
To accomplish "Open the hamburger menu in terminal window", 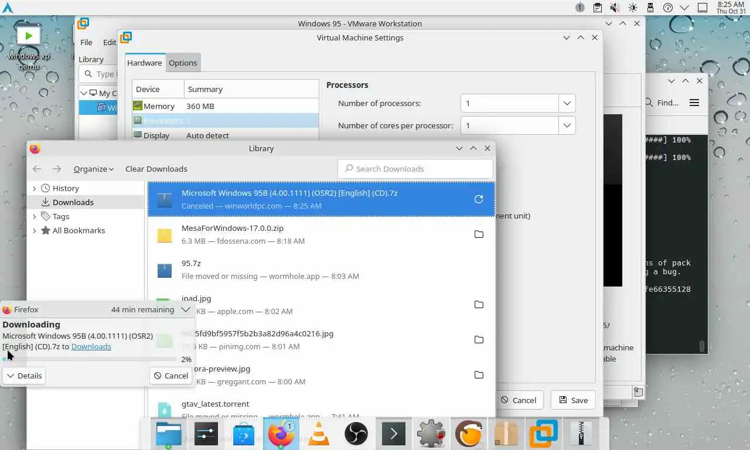I will [x=694, y=103].
